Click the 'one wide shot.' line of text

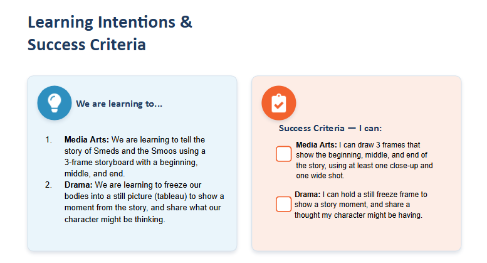coord(320,176)
